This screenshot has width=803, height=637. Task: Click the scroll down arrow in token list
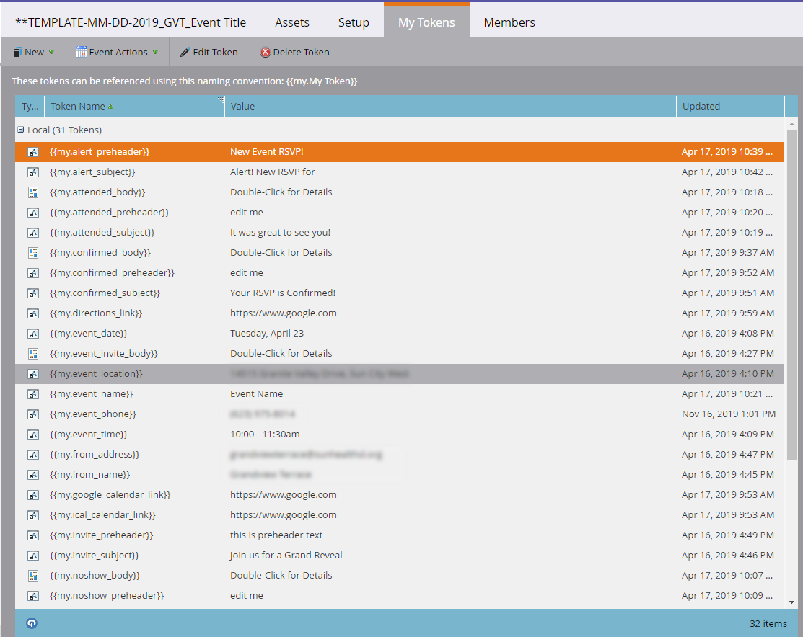791,602
